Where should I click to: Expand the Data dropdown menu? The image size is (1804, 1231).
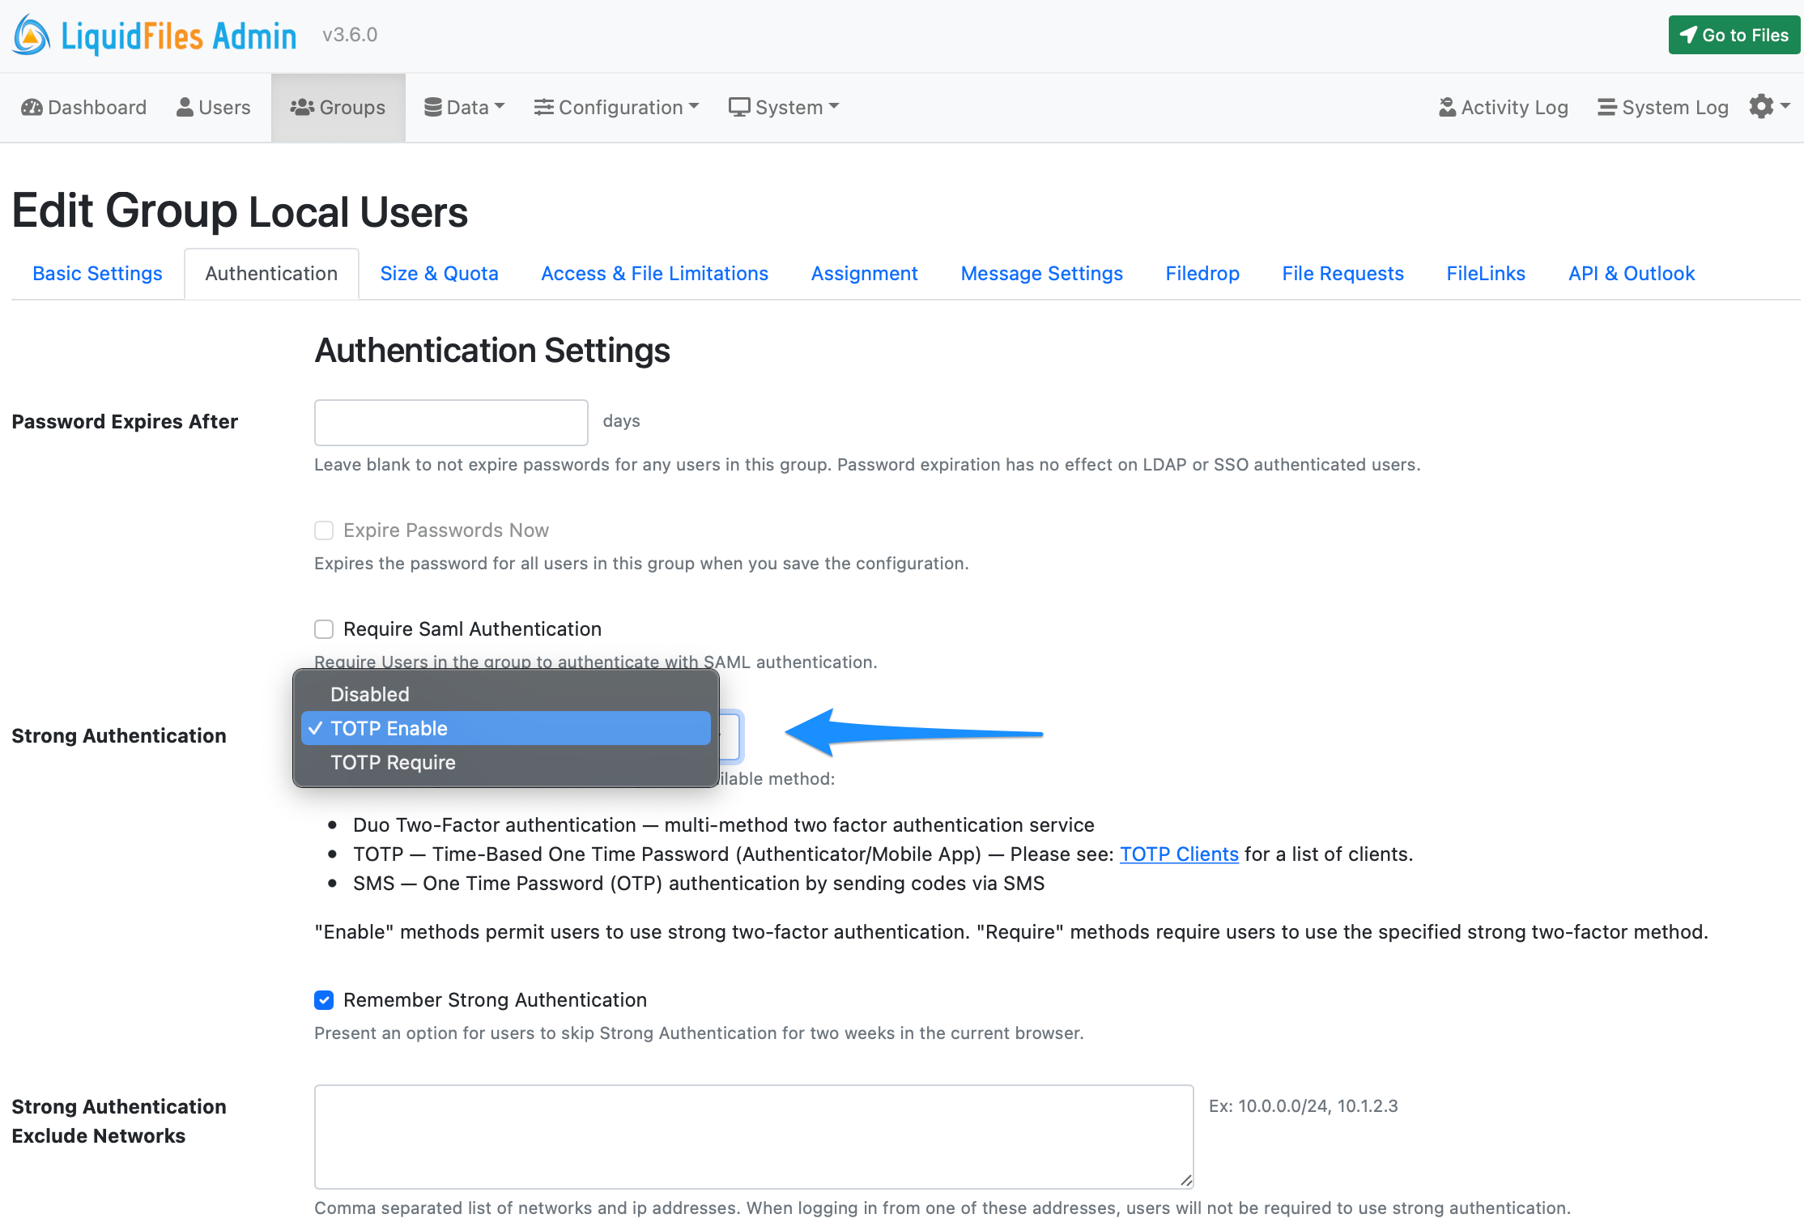[465, 107]
